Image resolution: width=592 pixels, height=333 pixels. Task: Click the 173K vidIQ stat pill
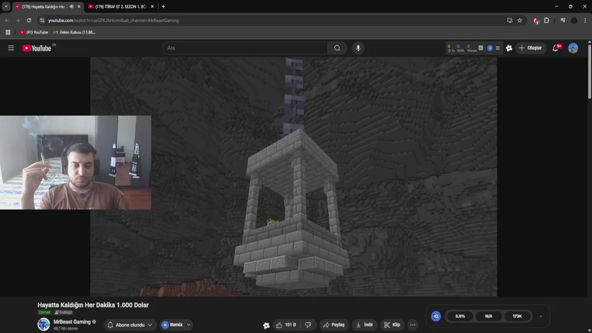518,316
